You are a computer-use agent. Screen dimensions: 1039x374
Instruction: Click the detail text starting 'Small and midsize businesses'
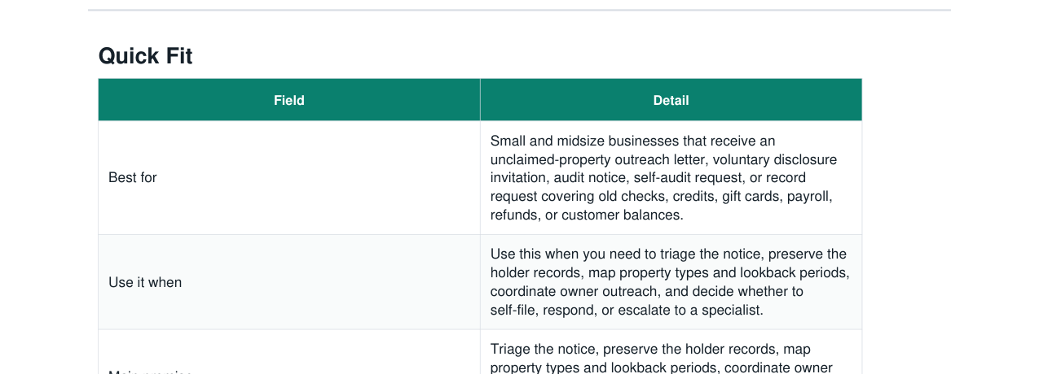[663, 178]
